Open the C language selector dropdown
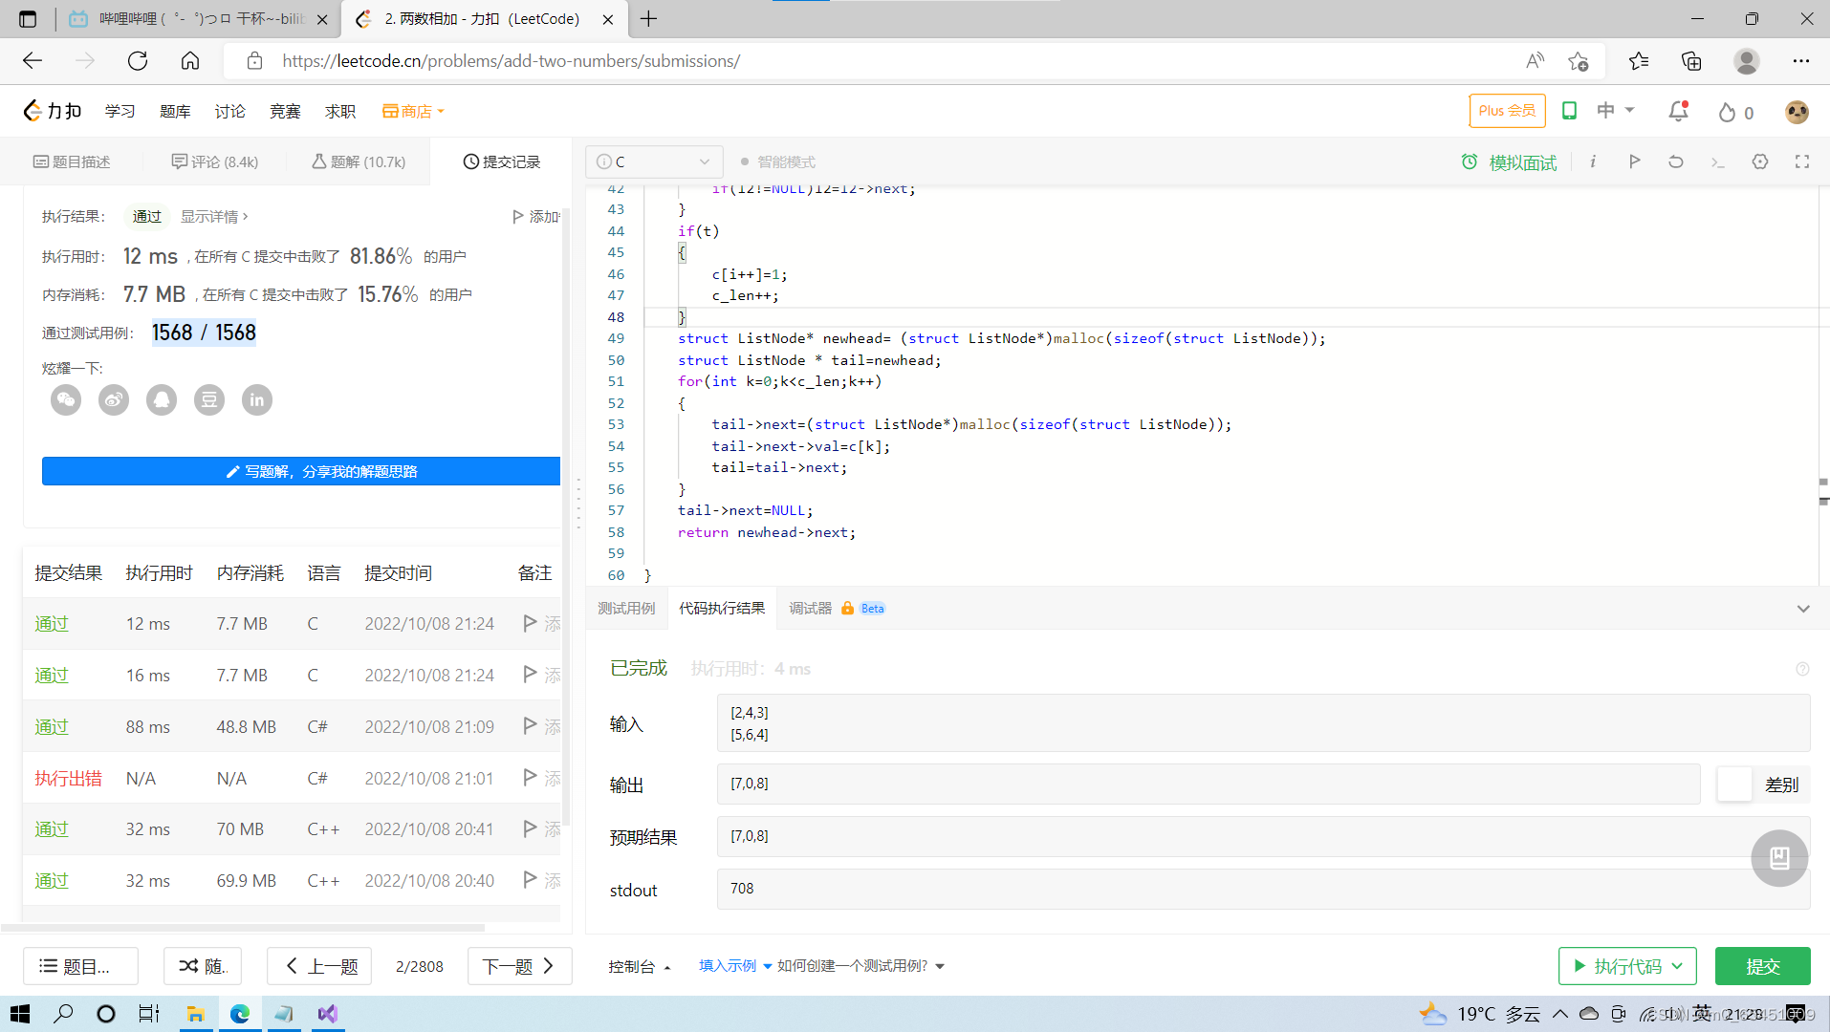Viewport: 1830px width, 1032px height. [x=654, y=161]
